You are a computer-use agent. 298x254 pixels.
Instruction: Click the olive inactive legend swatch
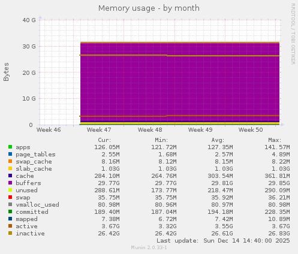[x=10, y=233]
